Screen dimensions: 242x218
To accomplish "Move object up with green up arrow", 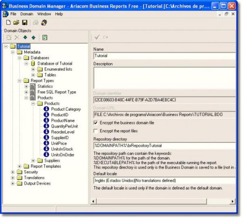I will click(x=34, y=37).
